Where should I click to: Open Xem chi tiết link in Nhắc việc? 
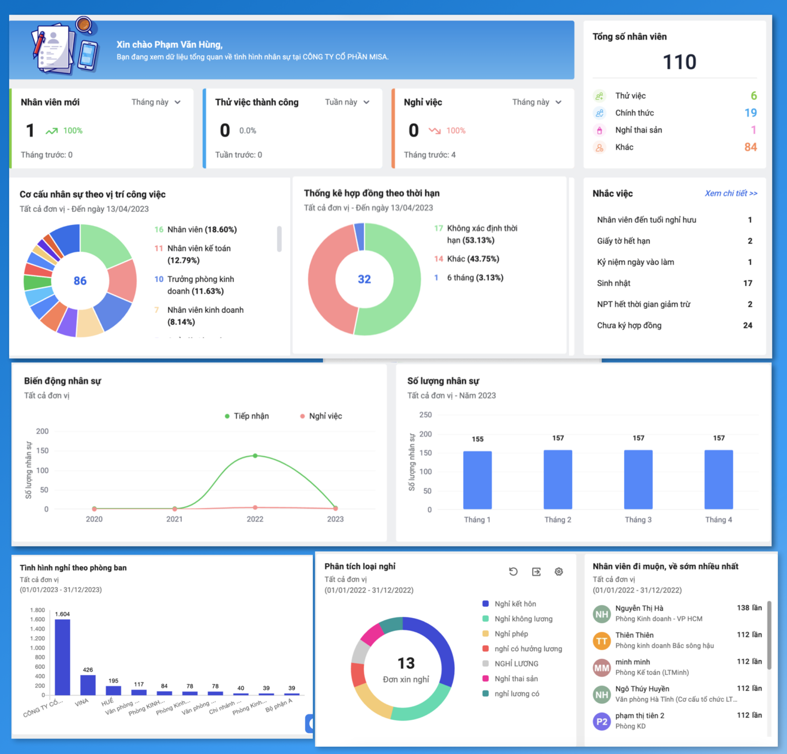click(731, 193)
